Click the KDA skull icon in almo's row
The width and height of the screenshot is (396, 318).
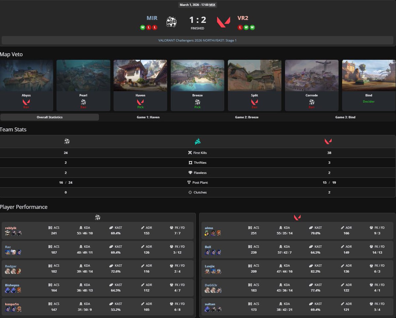coord(280,228)
